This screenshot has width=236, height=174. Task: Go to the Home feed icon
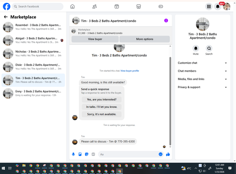72,7
